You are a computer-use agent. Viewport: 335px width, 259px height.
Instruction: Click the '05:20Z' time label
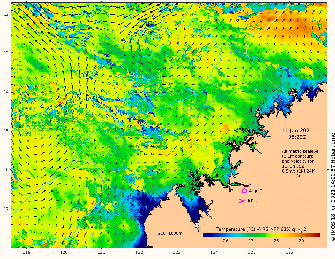(x=297, y=137)
